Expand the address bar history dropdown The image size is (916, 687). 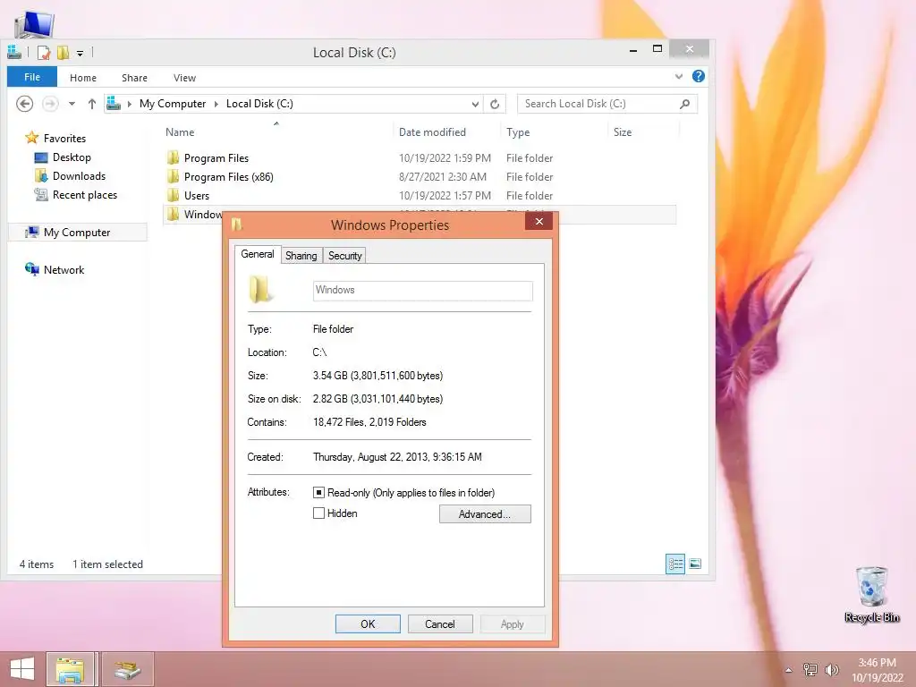pos(475,104)
